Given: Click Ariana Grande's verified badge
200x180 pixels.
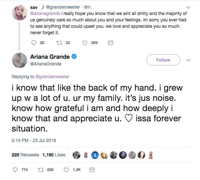Looking at the screenshot, I should (x=74, y=56).
